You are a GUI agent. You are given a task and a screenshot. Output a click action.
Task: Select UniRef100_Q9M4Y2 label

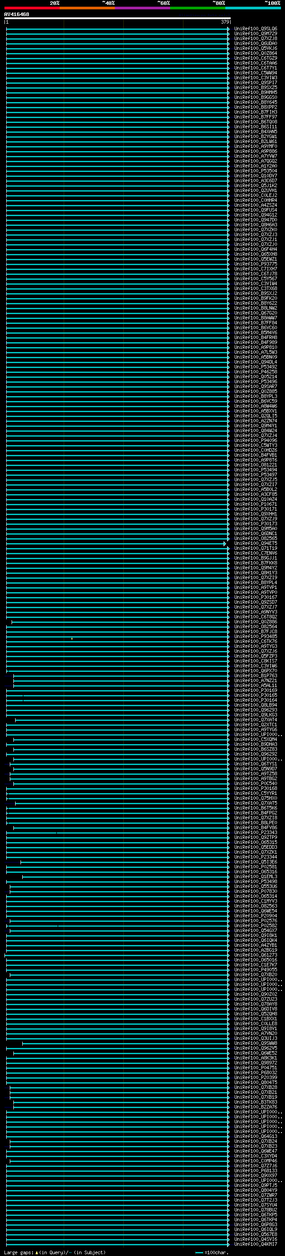coord(256,568)
